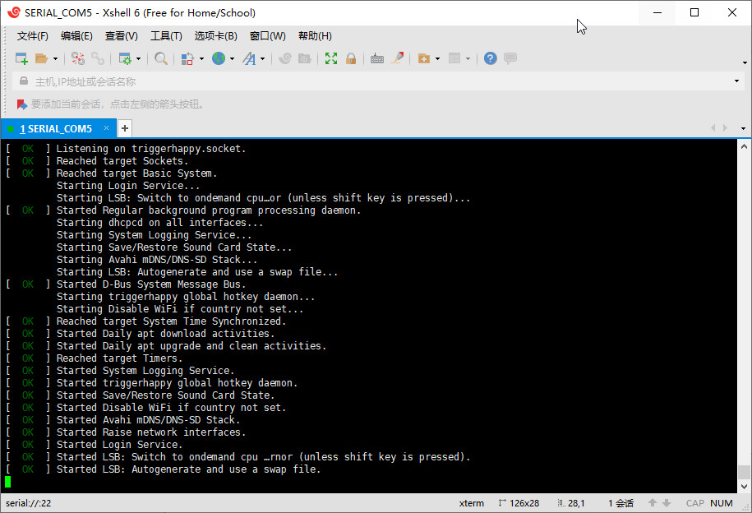Toggle full screen mode icon
Screen dimensions: 752x513
click(331, 58)
